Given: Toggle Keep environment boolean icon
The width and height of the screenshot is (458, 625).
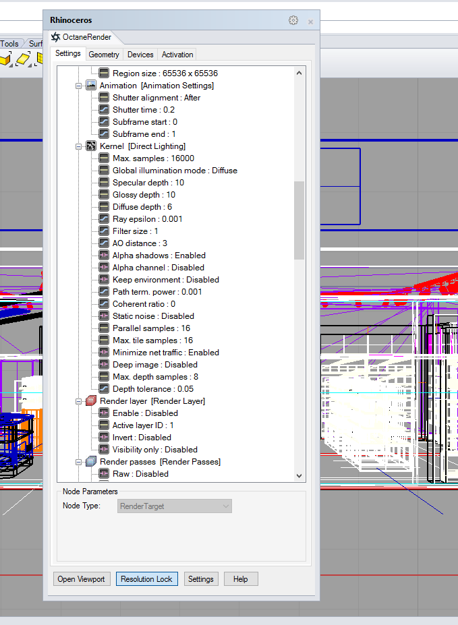Looking at the screenshot, I should (104, 279).
